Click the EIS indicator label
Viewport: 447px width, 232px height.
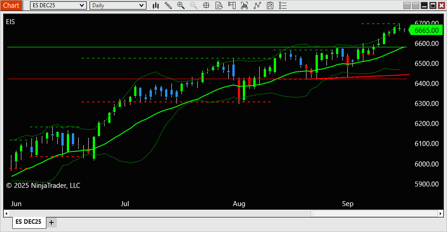pos(10,22)
